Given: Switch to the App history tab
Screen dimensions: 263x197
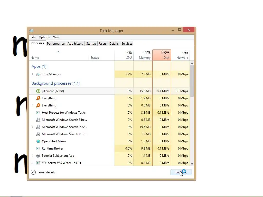Looking at the screenshot, I should click(75, 44).
